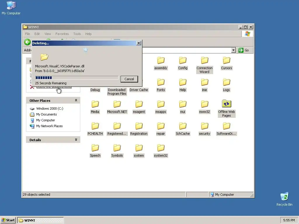Select the Config folder

point(183,63)
